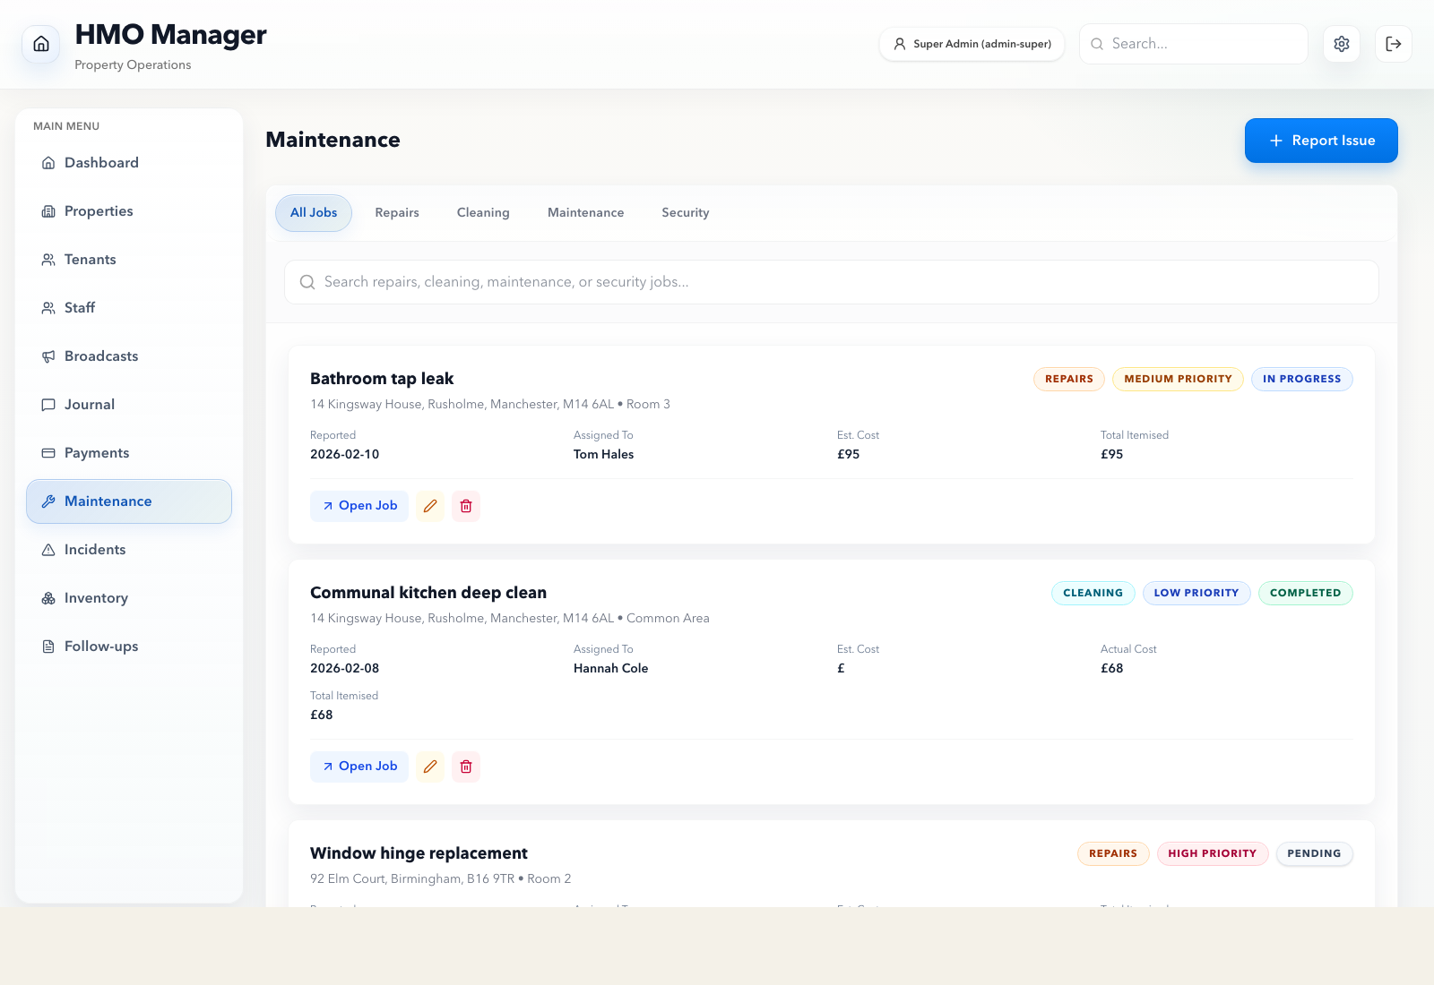
Task: Click the logout icon at top right
Action: [x=1393, y=43]
